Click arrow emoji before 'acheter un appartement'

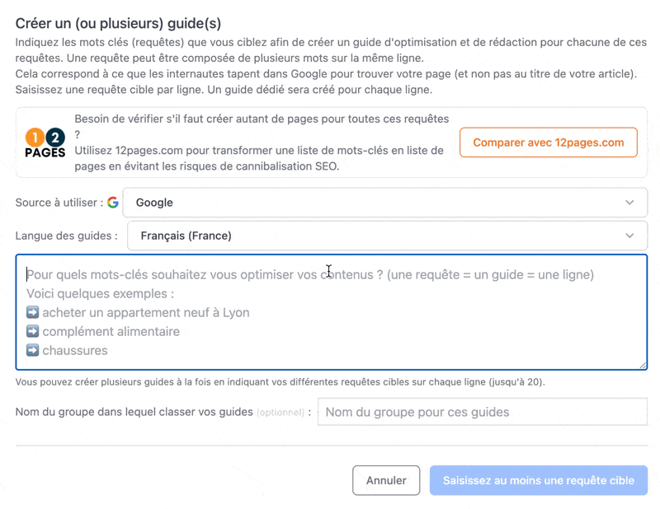[x=33, y=313]
